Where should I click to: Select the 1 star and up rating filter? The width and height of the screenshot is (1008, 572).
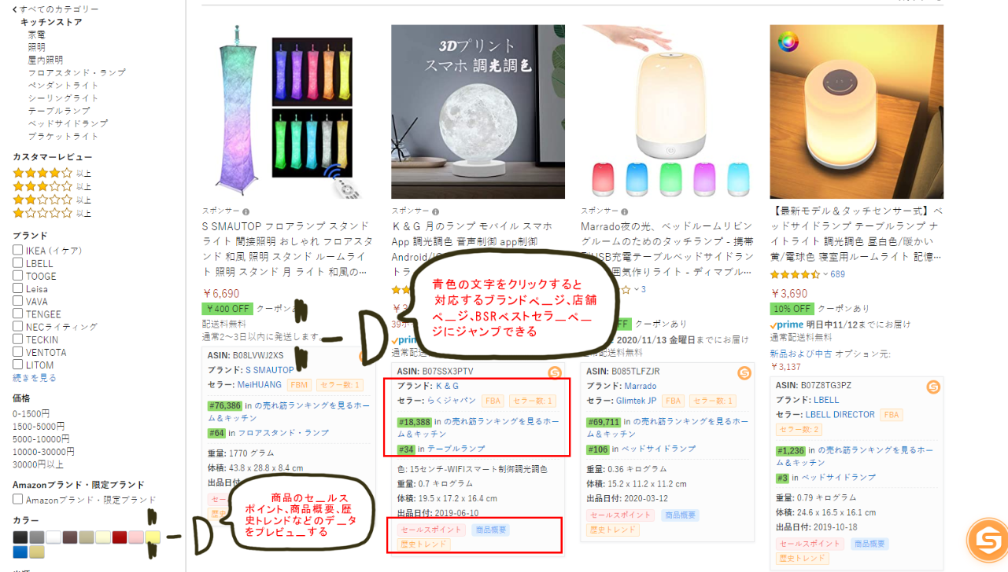tap(52, 213)
